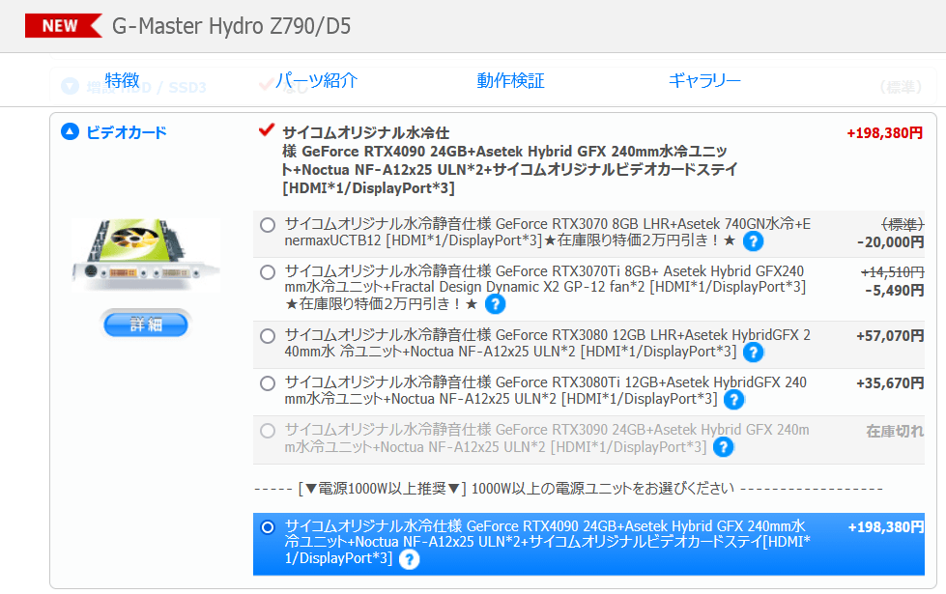The width and height of the screenshot is (946, 594).
Task: Select the RTX3070 8GB LHR radio button
Action: click(268, 225)
